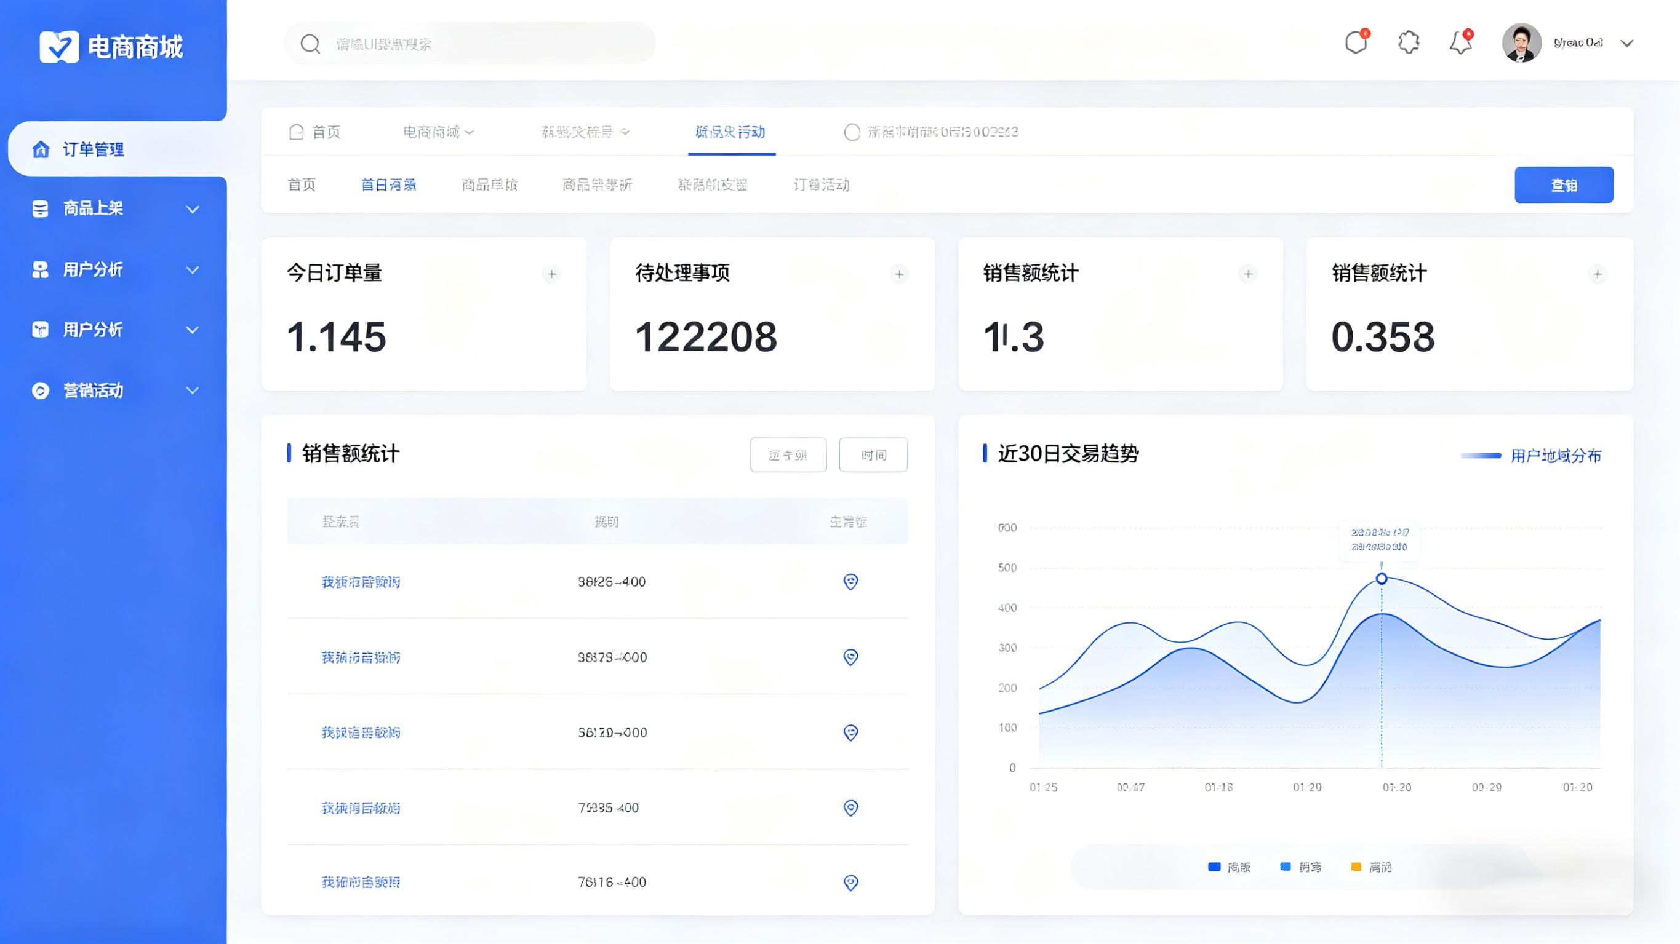
Task: Expand chevron of 用户分析 above 营销活动
Action: [193, 330]
